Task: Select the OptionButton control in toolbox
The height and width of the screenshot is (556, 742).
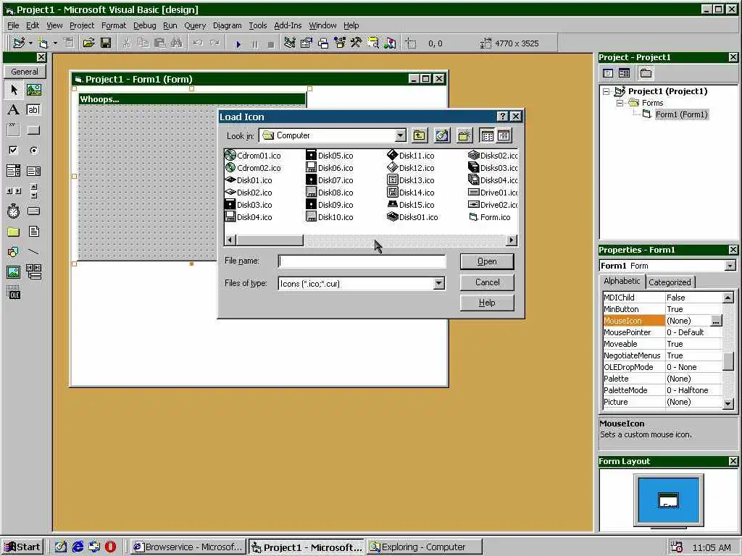Action: pos(33,151)
